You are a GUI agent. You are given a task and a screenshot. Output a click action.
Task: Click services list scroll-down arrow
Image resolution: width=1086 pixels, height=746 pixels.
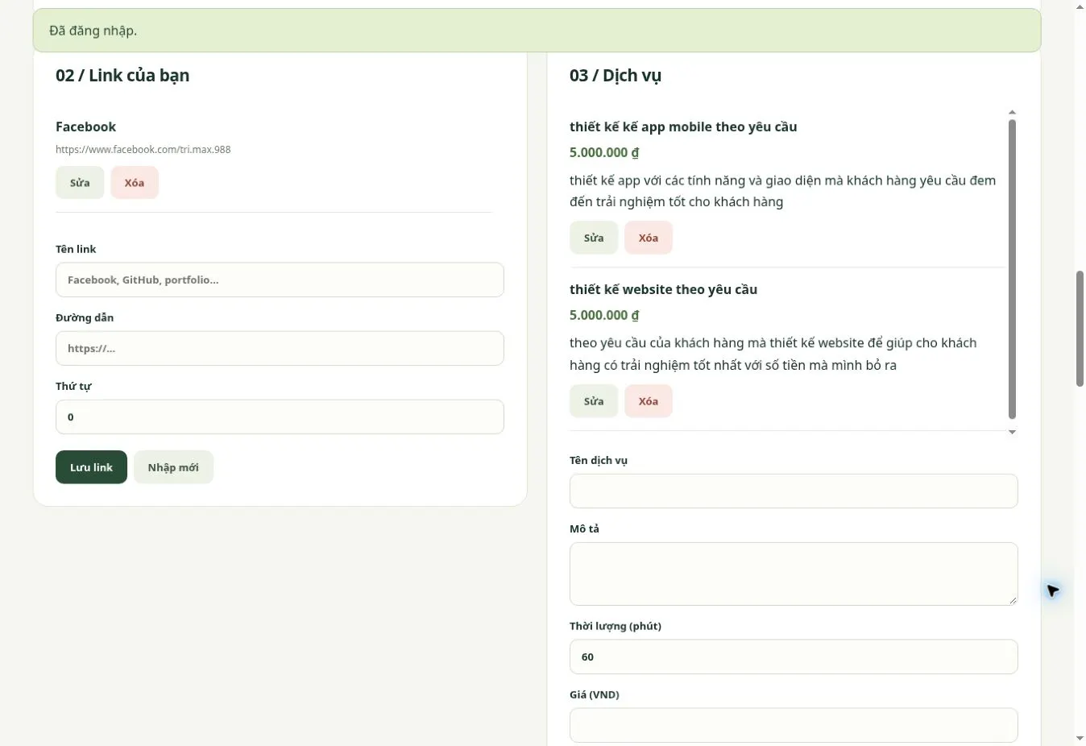[1012, 433]
